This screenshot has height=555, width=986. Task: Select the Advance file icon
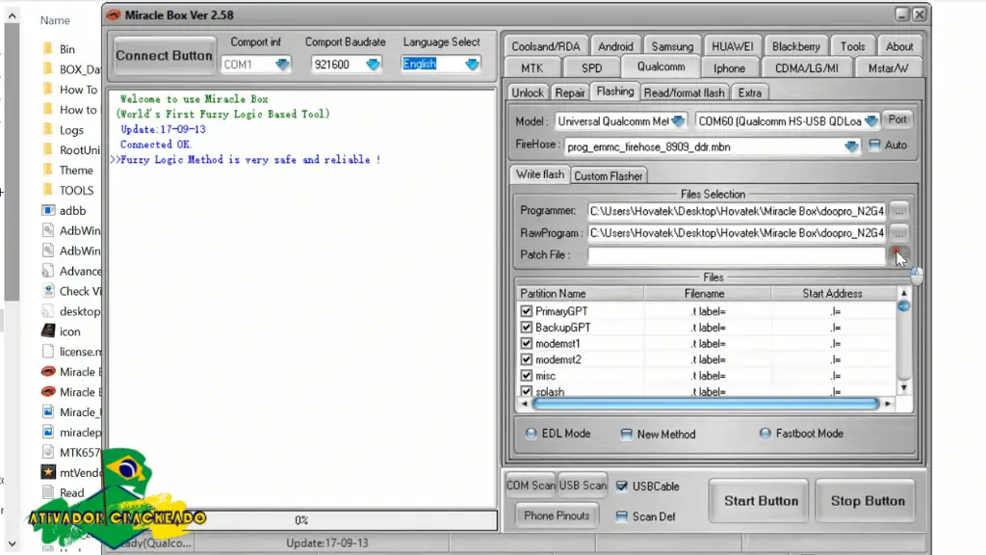pyautogui.click(x=48, y=271)
